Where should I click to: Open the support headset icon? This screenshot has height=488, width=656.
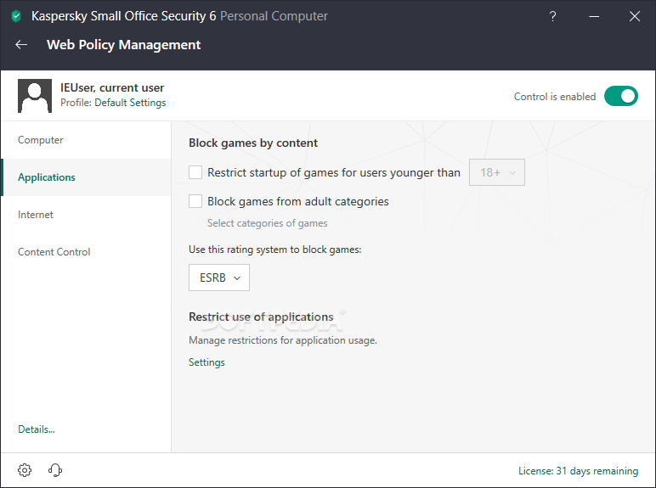tap(54, 470)
